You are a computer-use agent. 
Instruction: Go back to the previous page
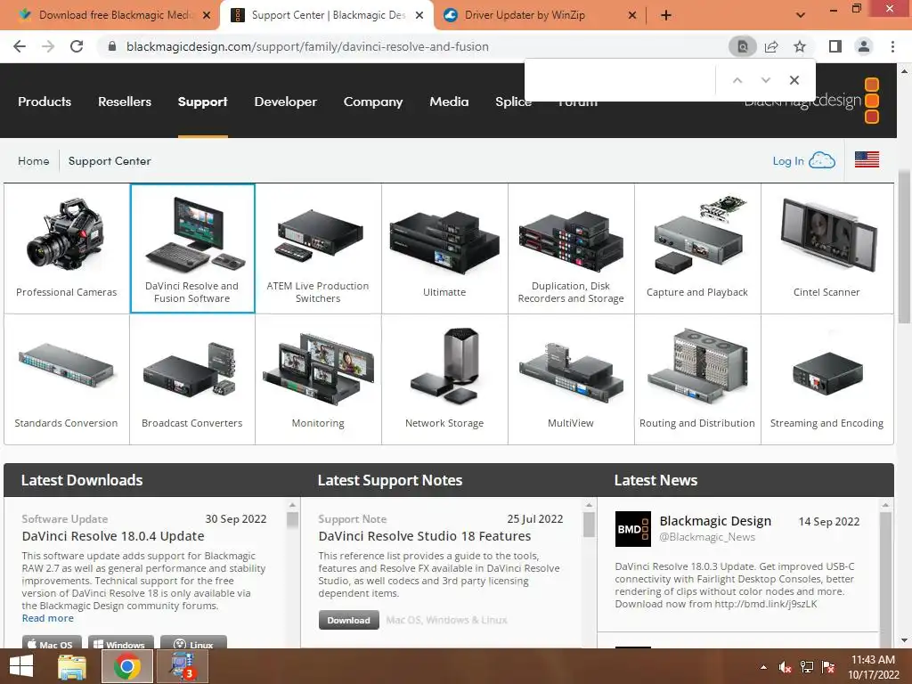[x=20, y=46]
